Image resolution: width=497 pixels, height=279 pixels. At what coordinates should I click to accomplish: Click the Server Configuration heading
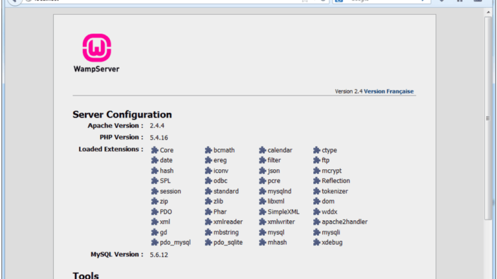122,114
